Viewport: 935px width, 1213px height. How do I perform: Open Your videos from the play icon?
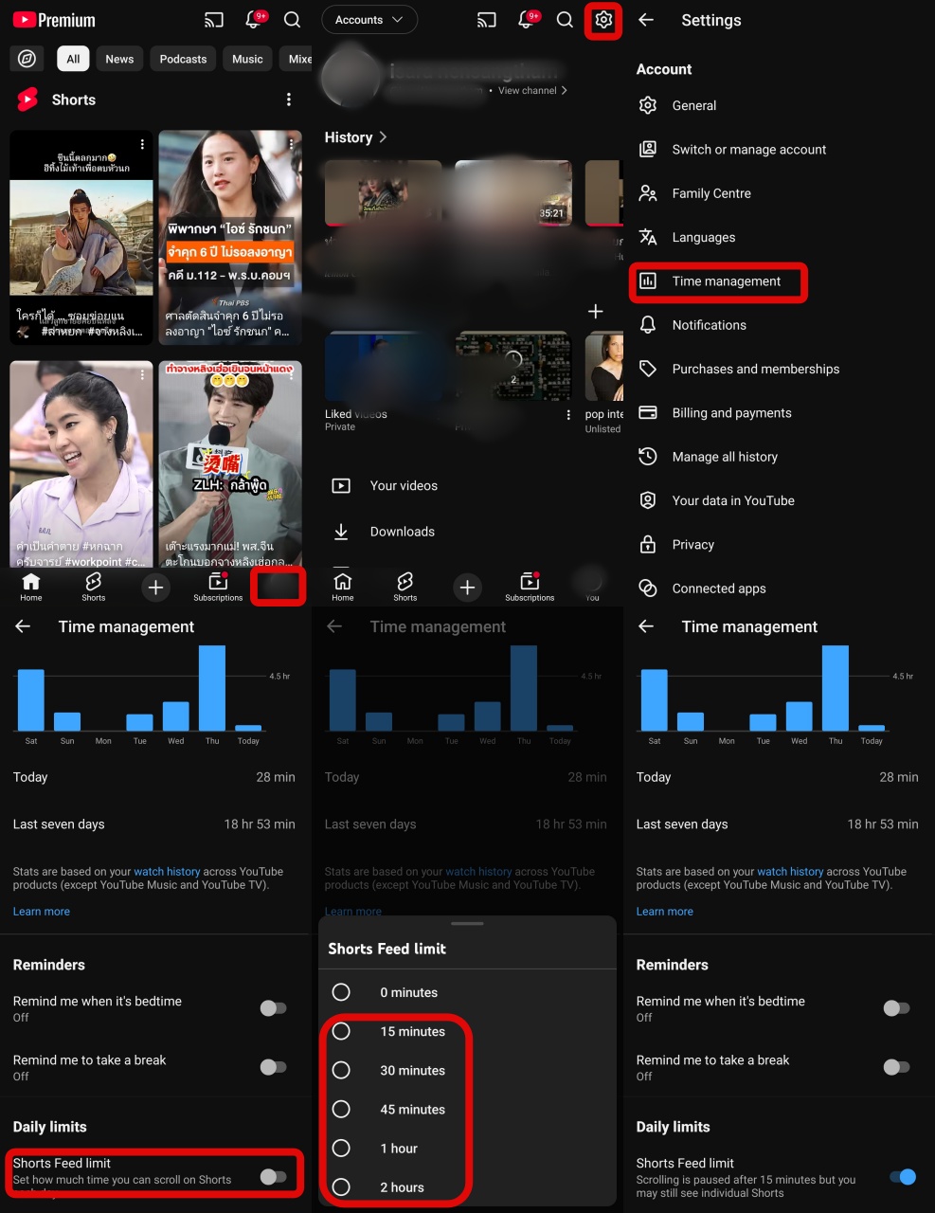[x=341, y=486]
